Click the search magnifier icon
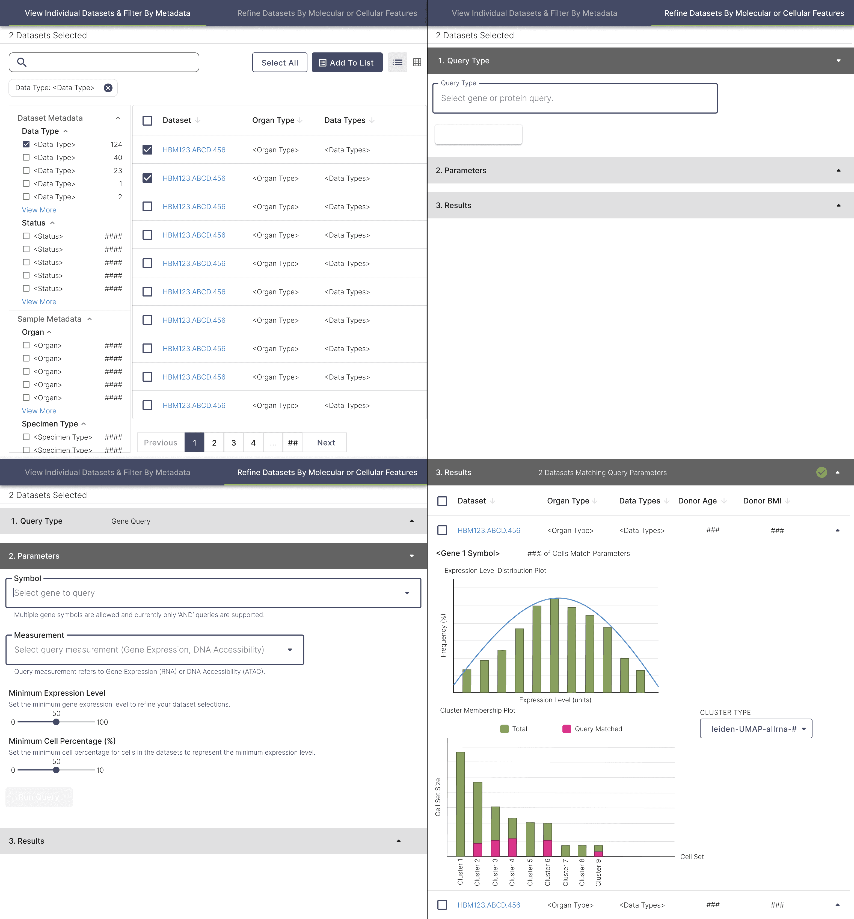The width and height of the screenshot is (854, 919). coord(22,62)
